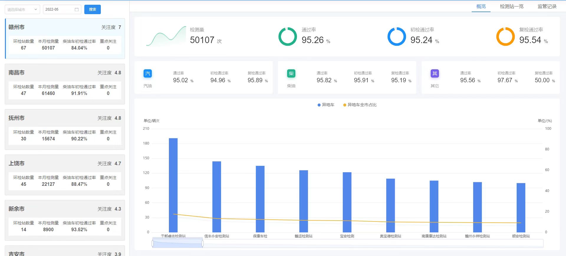Click the bar for 赣州永祥检测站
566x256 pixels.
[478, 207]
